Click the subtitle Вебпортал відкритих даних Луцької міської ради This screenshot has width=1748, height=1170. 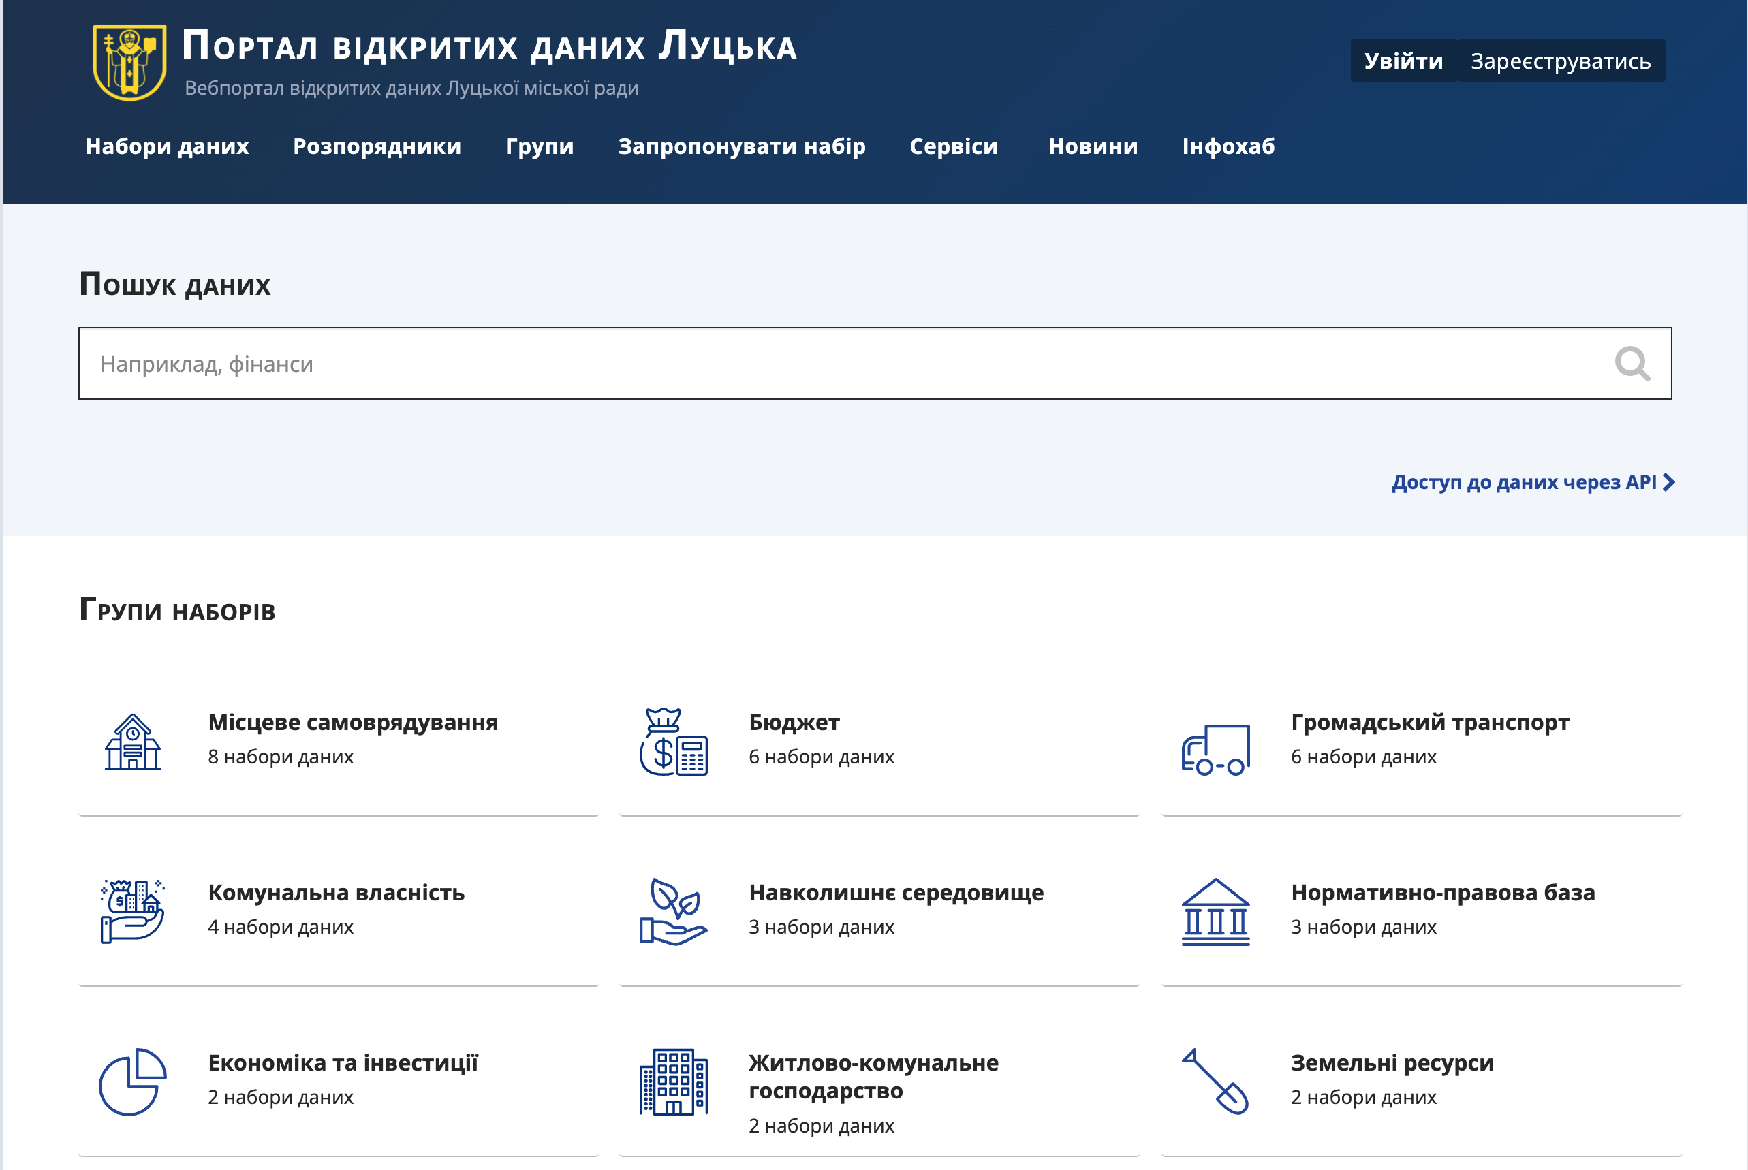411,88
